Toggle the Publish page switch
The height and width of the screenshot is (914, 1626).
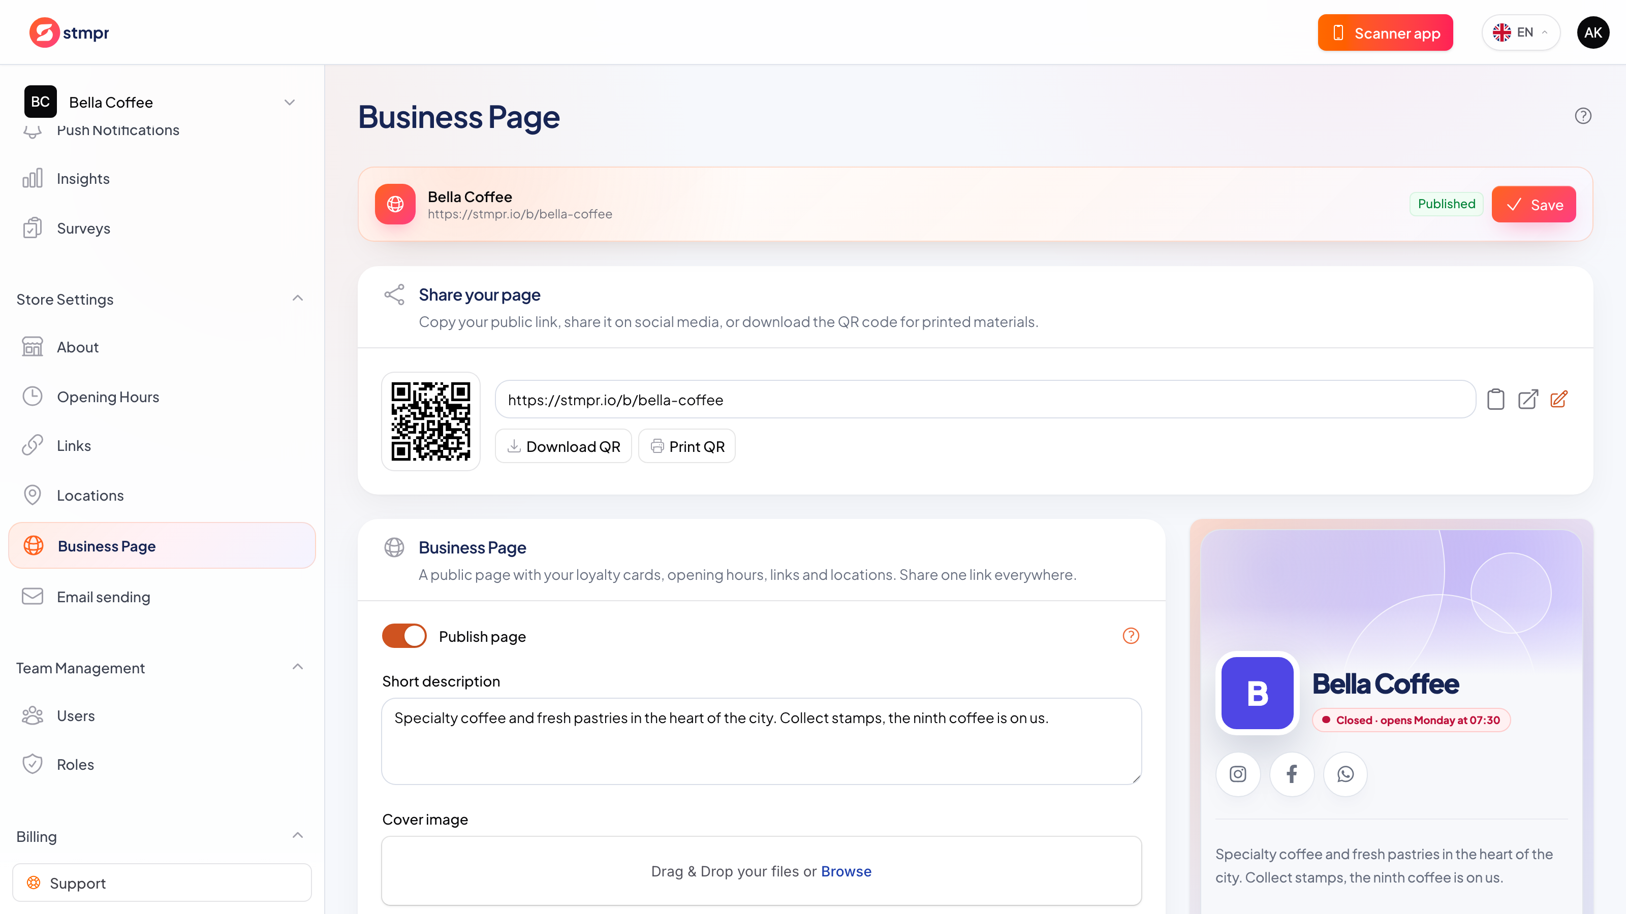coord(404,636)
